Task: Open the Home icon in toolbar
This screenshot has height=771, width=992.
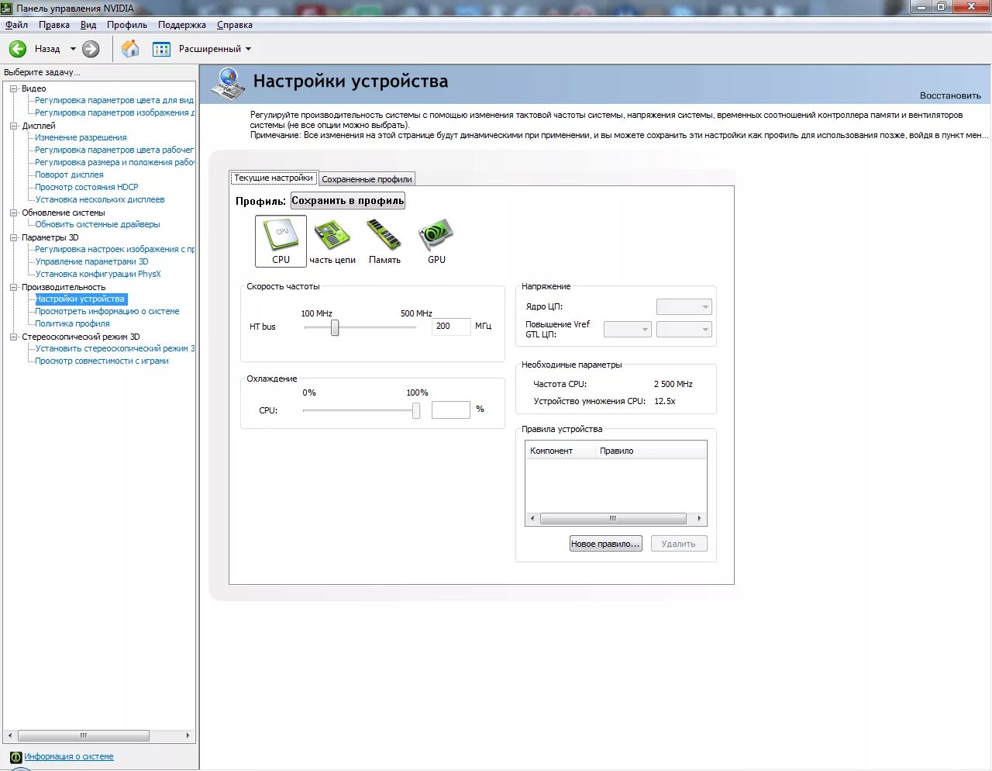Action: point(131,49)
